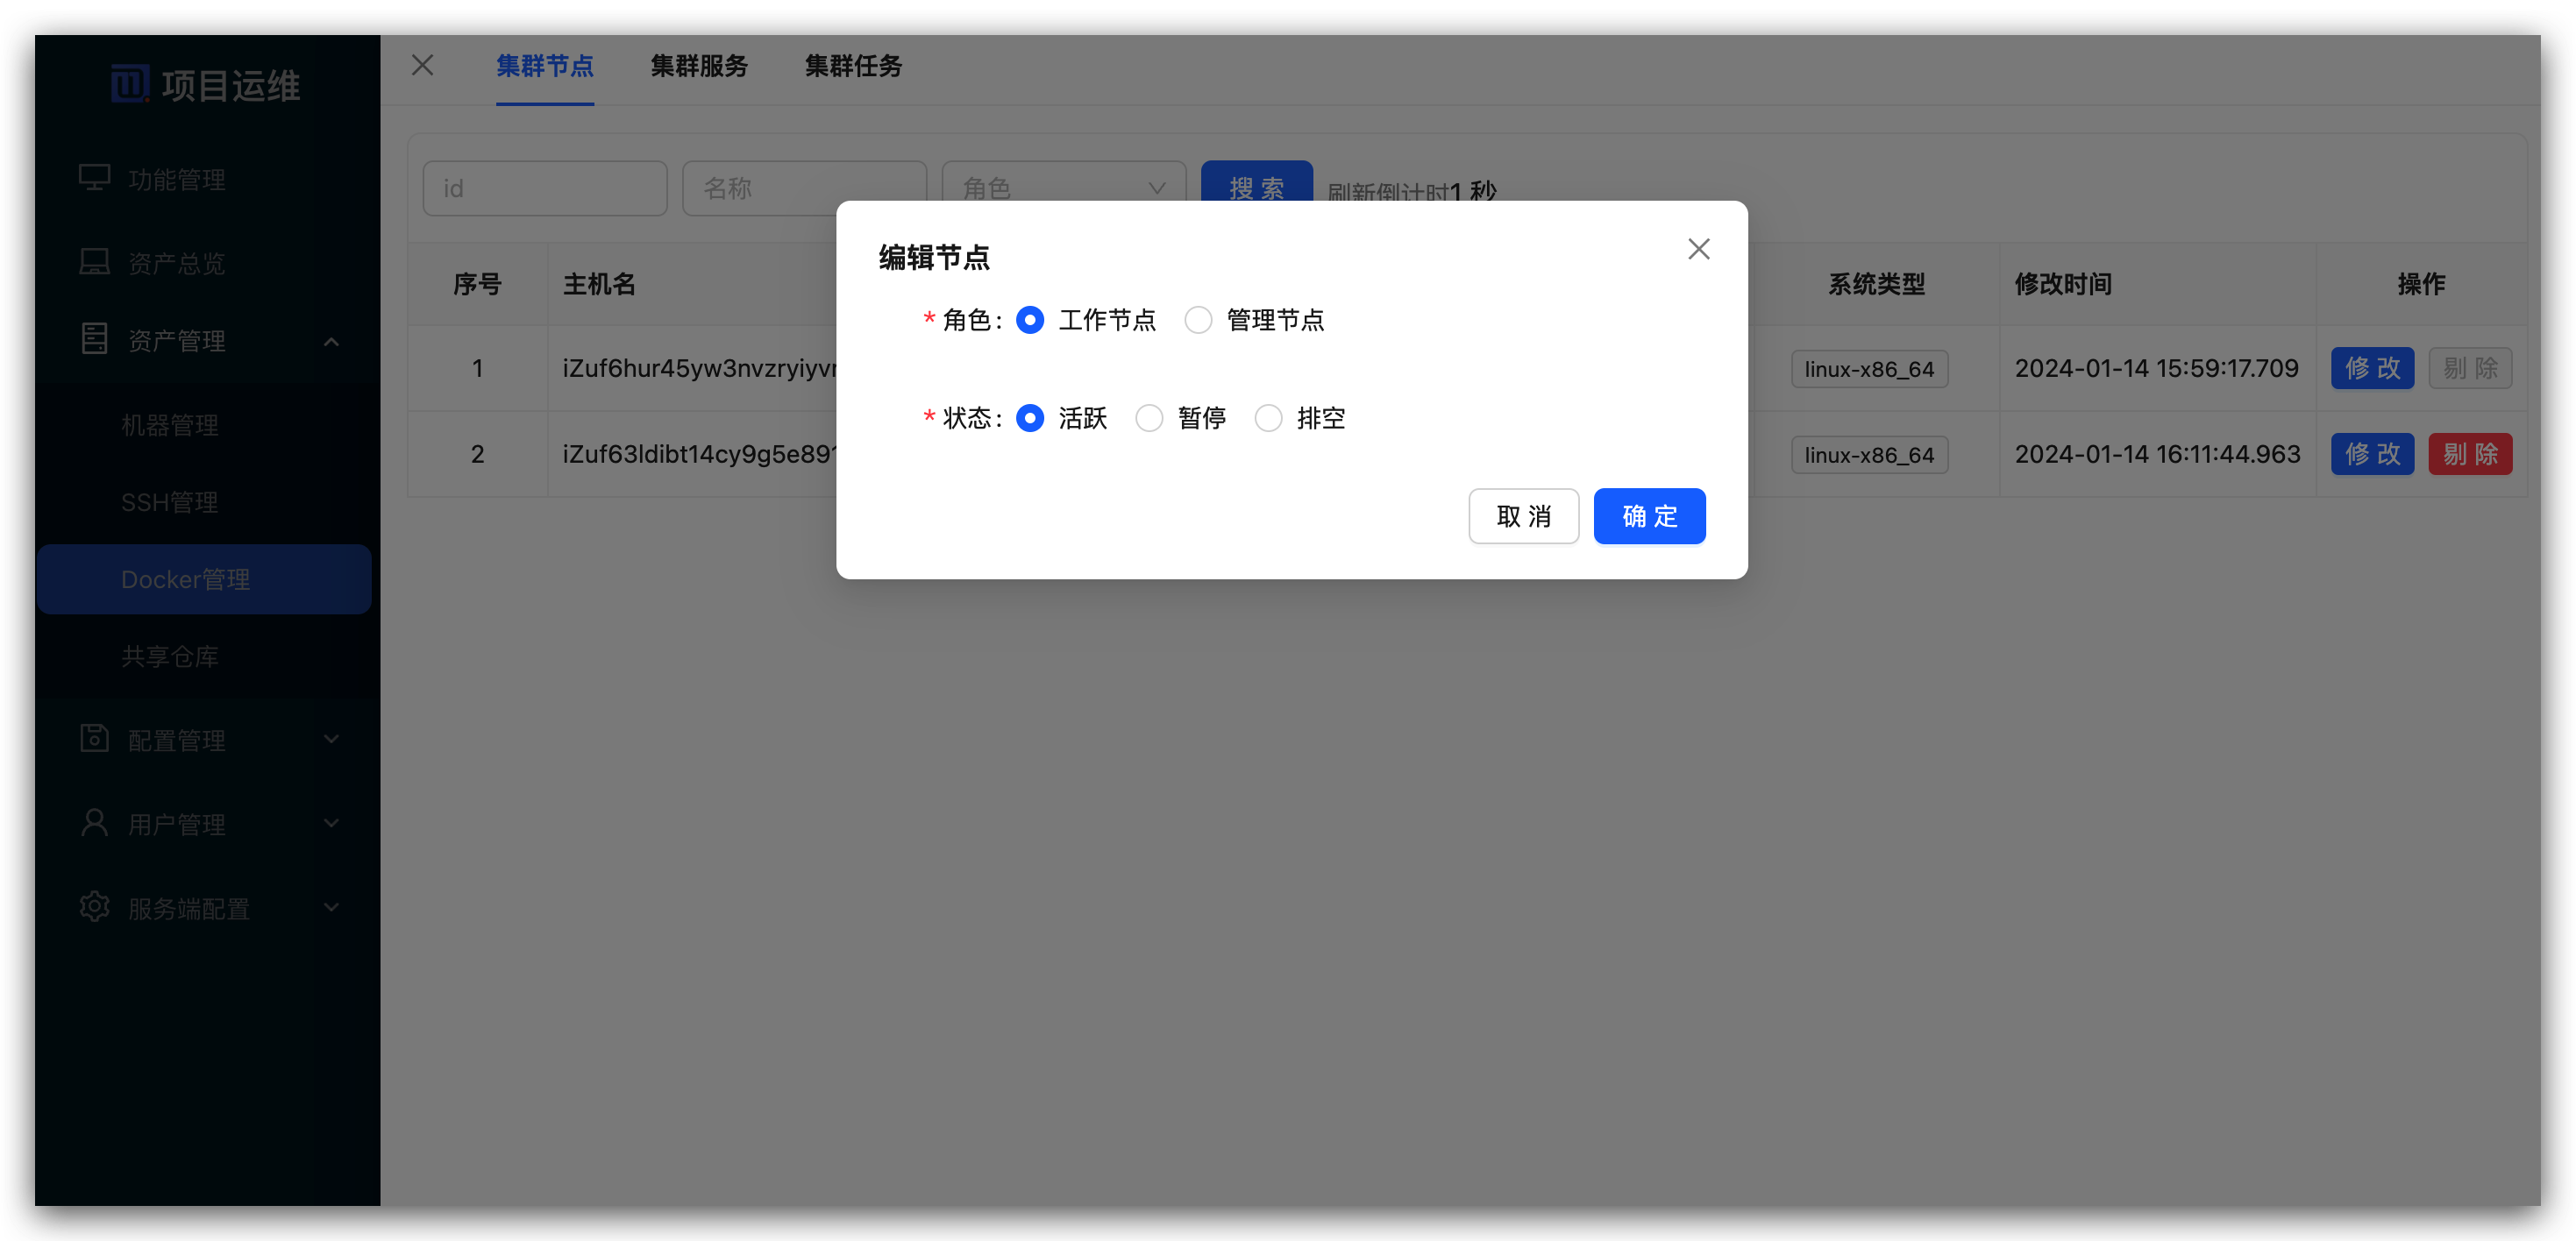The image size is (2576, 1241).
Task: Cancel editing via the 取消 button
Action: [x=1523, y=516]
